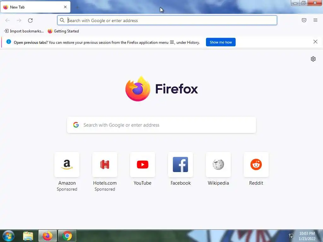
Task: Open the Pocket save icon
Action: [304, 20]
